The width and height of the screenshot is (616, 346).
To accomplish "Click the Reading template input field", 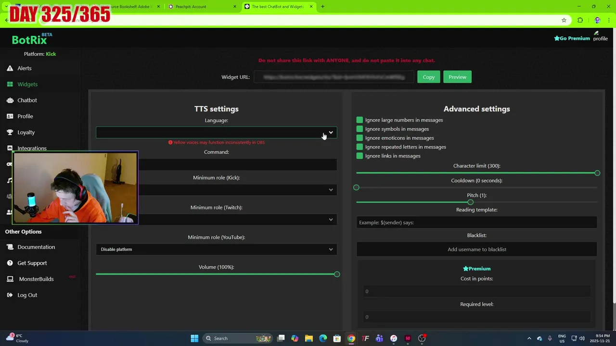I will tap(476, 222).
